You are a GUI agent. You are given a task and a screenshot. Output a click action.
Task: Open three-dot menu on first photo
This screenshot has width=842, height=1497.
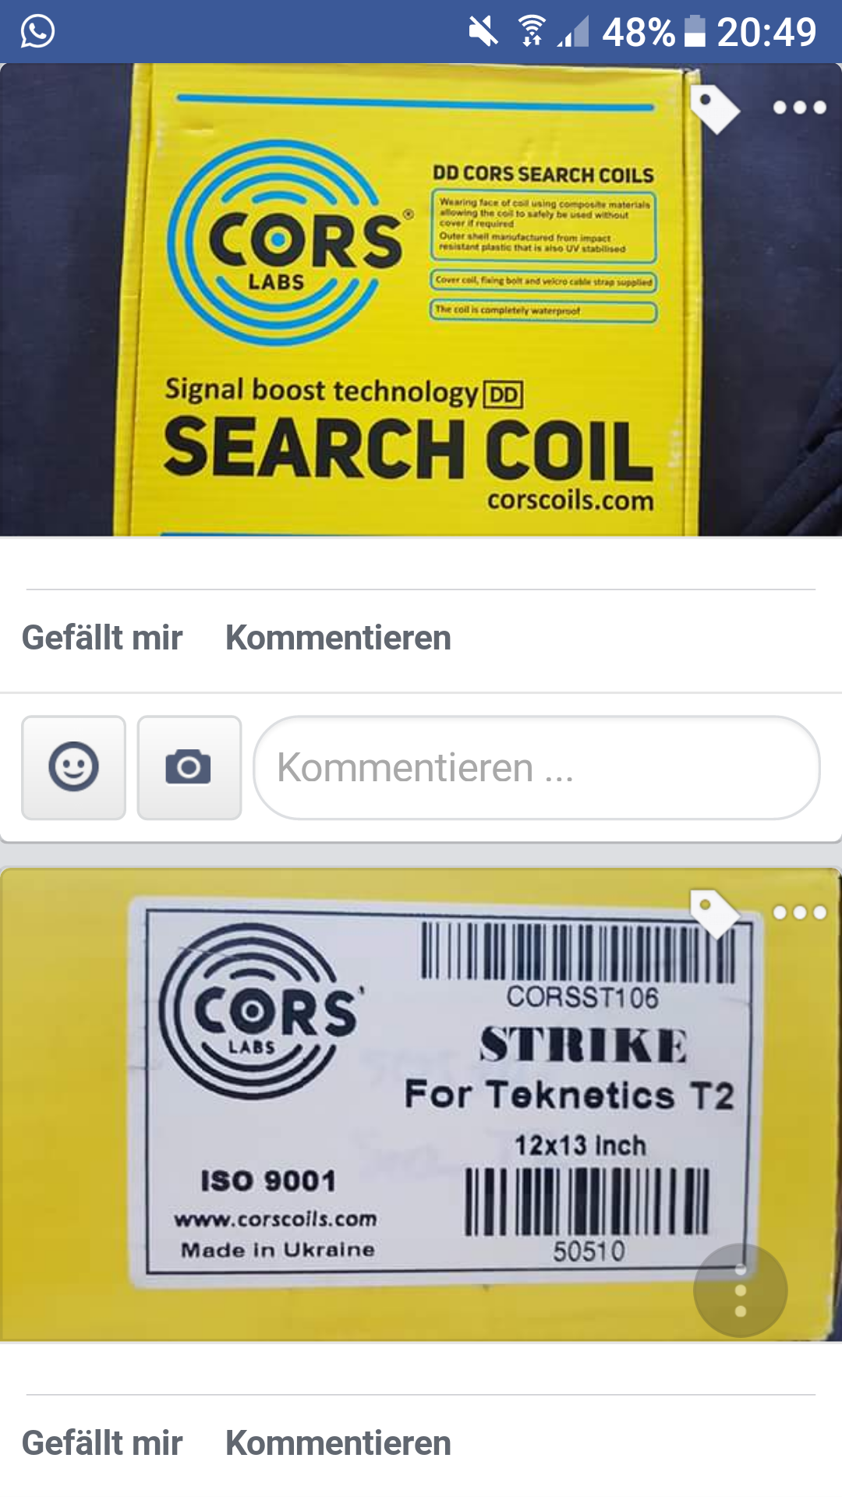799,108
